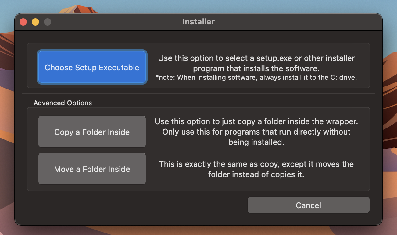
Task: Click the 'exactly the same as copy' description
Action: point(256,164)
